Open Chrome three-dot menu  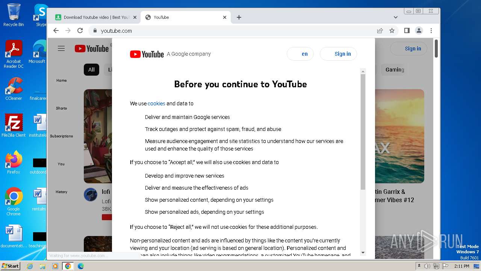point(431,30)
